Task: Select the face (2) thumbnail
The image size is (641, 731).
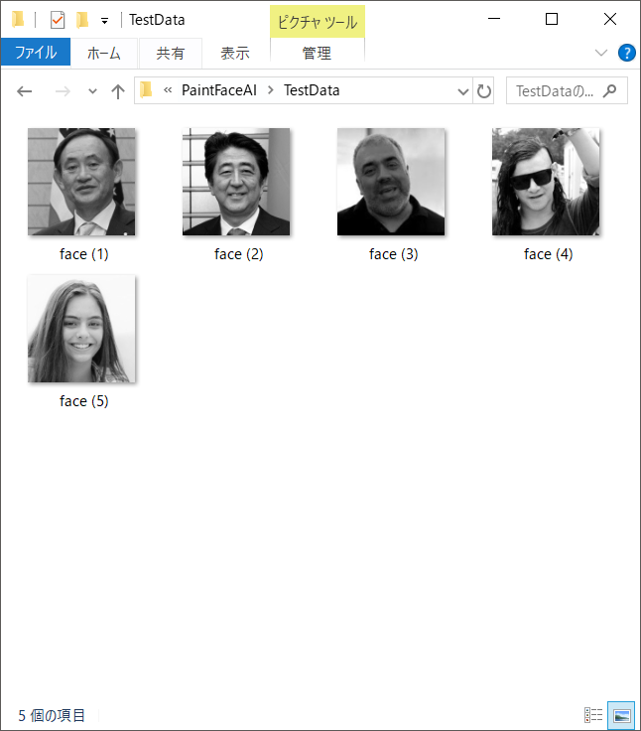Action: point(236,182)
